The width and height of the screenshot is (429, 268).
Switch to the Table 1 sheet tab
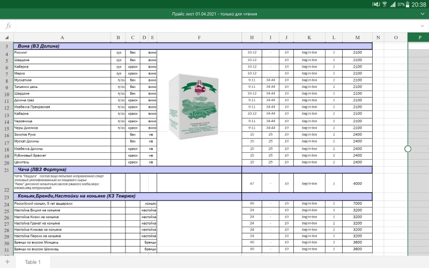pos(33,262)
